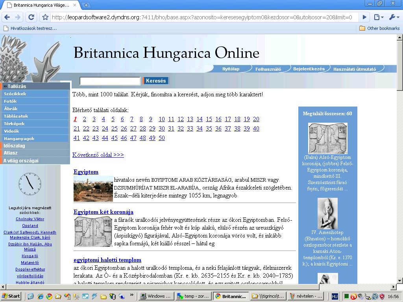Screen dimensions: 403x302
Task: Open Chrome's page menu icon
Action: coord(379,17)
